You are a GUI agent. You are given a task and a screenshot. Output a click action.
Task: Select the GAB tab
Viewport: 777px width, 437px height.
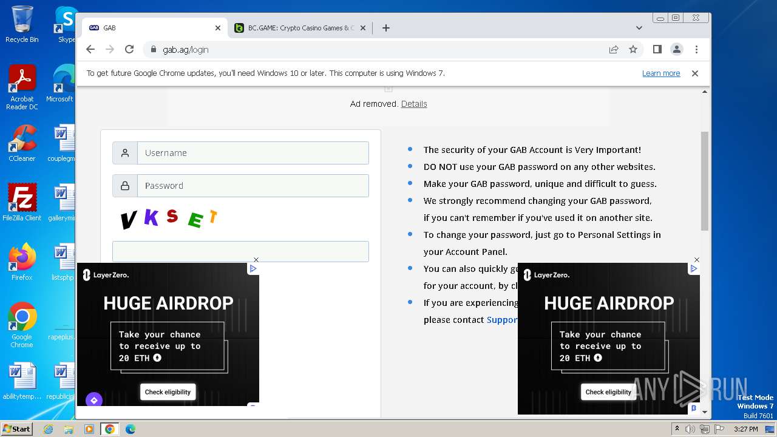coord(155,28)
